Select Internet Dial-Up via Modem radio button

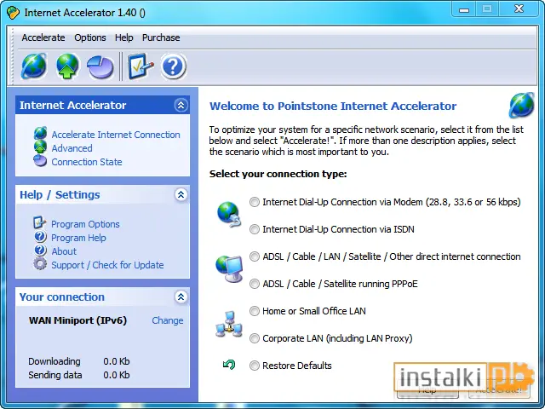point(255,202)
